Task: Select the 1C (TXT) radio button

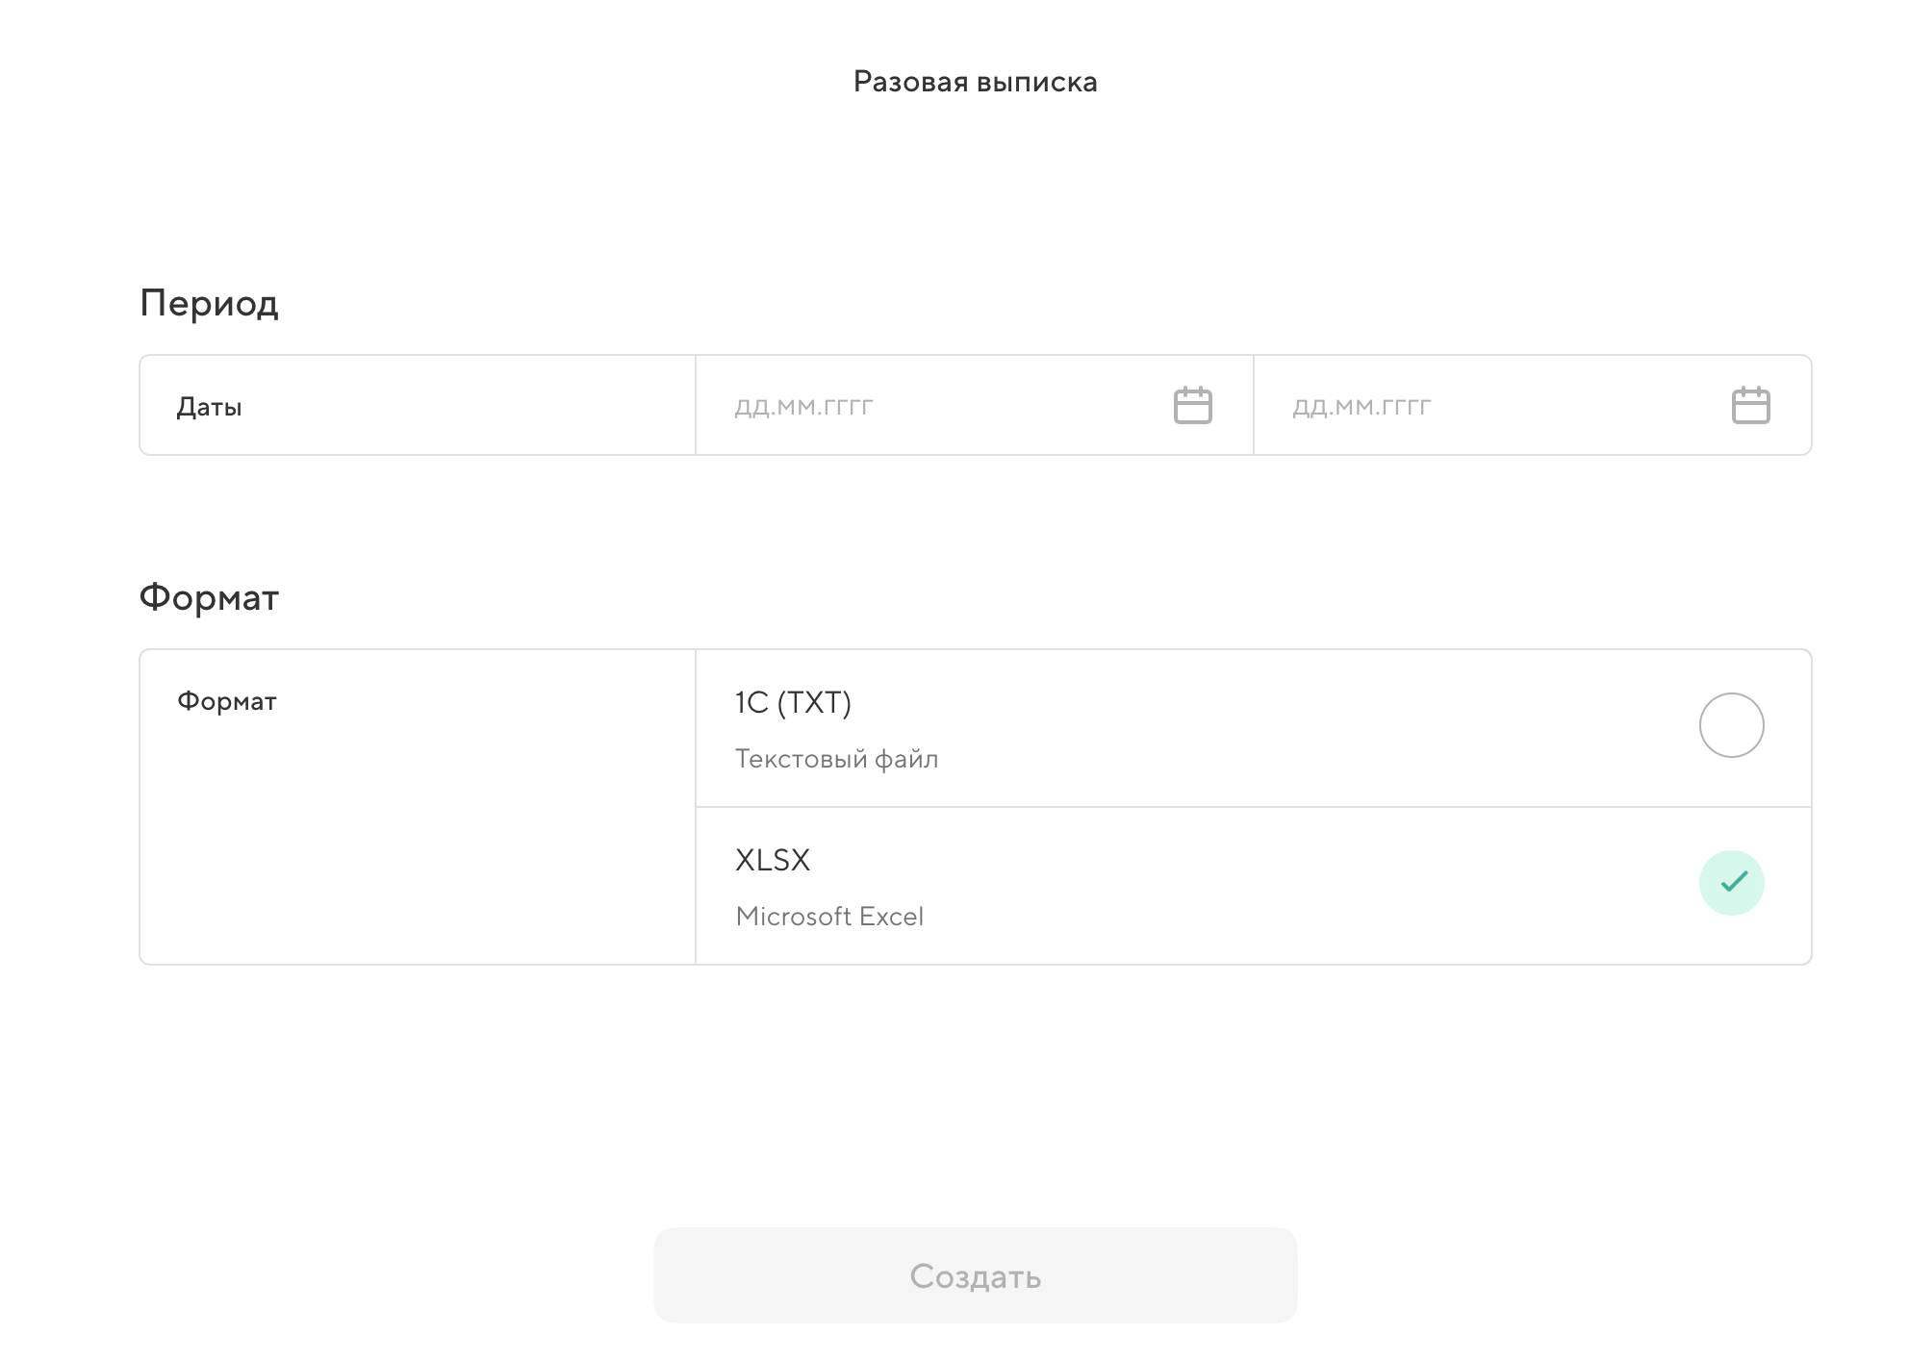Action: click(1731, 725)
